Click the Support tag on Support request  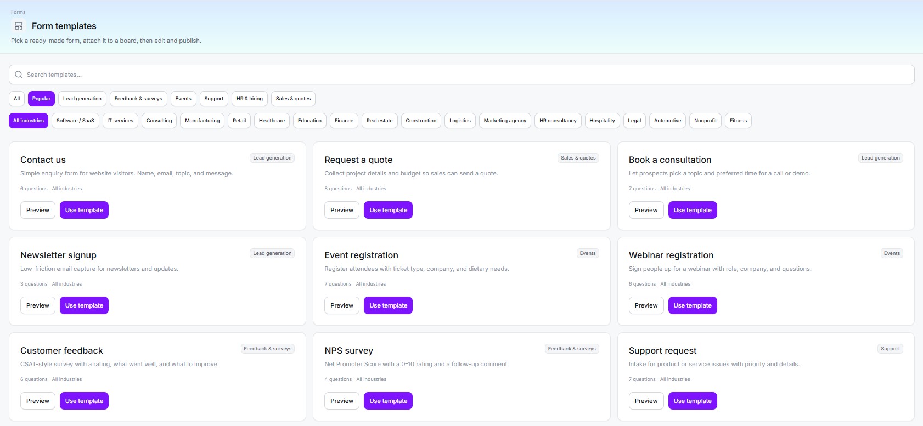coord(890,349)
